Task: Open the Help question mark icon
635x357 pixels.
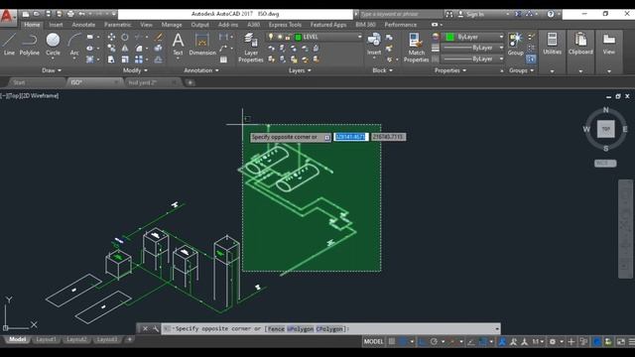Action: click(x=551, y=14)
